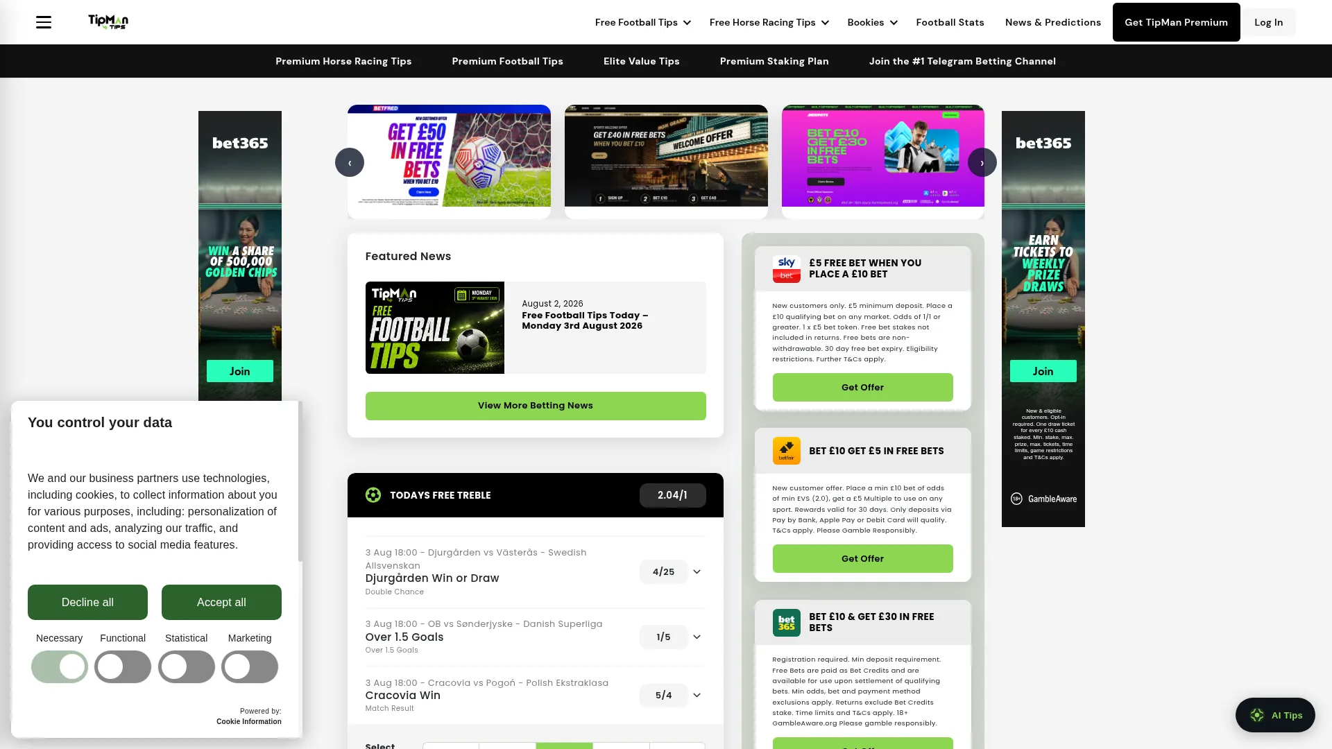The image size is (1332, 749).
Task: Get the Betfair Bet £10 offer
Action: (863, 559)
